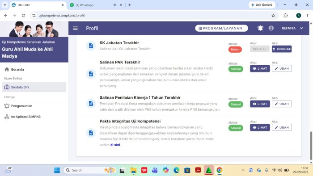The height and width of the screenshot is (176, 313).
Task: Click Selesai status badge for Pakta Integritas
Action: point(236,128)
